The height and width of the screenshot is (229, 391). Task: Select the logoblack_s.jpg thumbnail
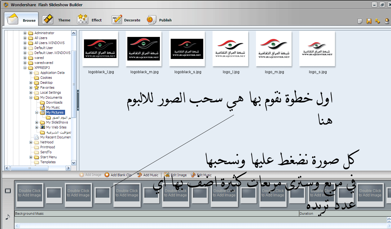click(187, 49)
